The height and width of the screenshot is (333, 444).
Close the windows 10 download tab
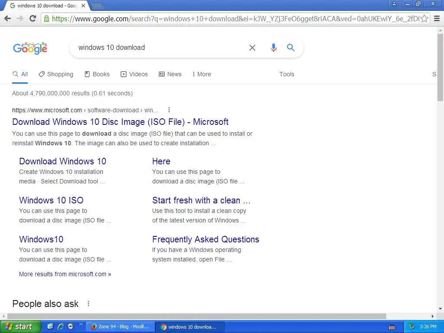click(83, 6)
